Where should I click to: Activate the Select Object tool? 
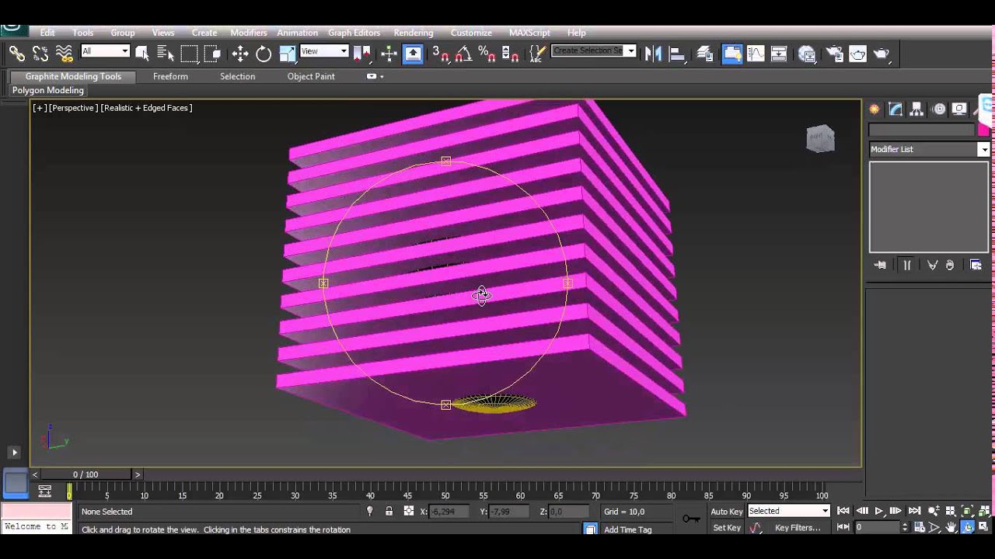point(141,54)
